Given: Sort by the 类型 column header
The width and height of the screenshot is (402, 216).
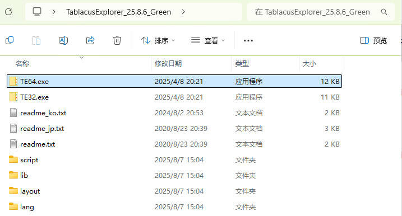Looking at the screenshot, I should [242, 63].
